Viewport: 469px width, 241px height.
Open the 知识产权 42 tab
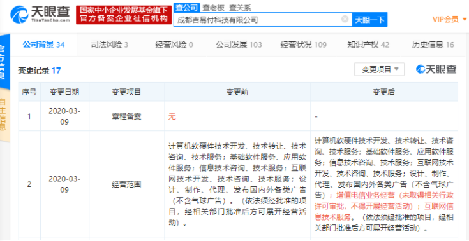[368, 45]
